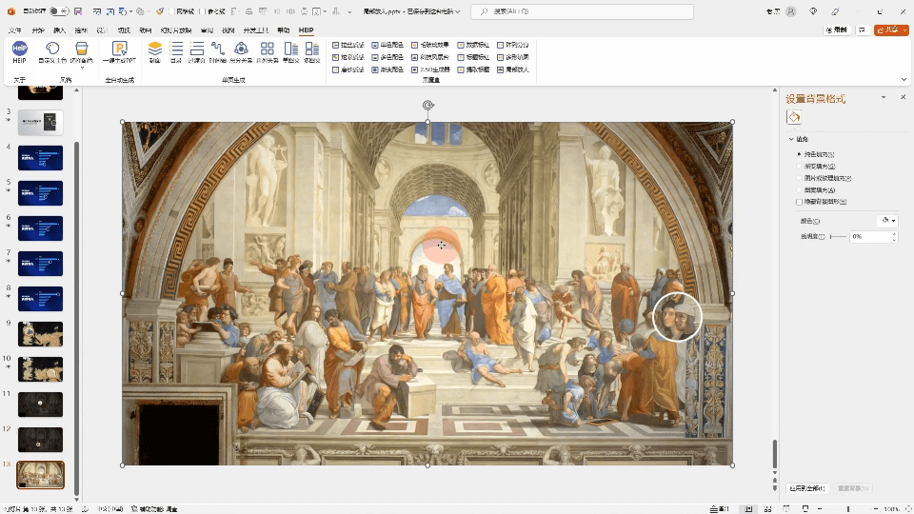Viewport: 914px width, 514px height.
Task: Collapse the ribbon with the chevron
Action: click(x=904, y=79)
